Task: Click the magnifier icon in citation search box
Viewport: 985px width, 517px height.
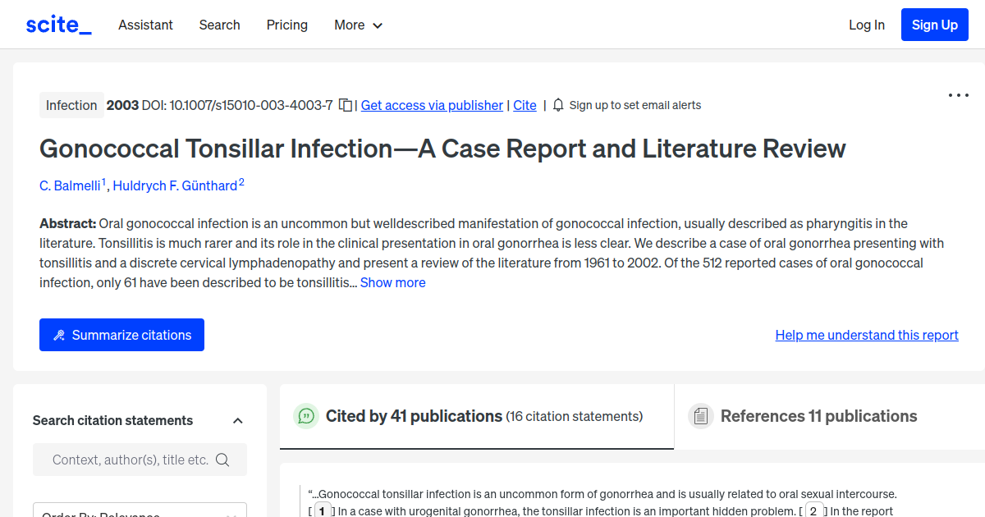Action: point(222,460)
